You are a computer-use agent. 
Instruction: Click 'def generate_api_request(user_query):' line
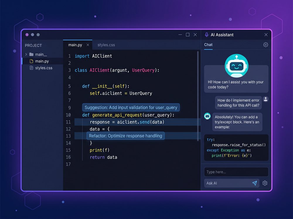coord(128,115)
